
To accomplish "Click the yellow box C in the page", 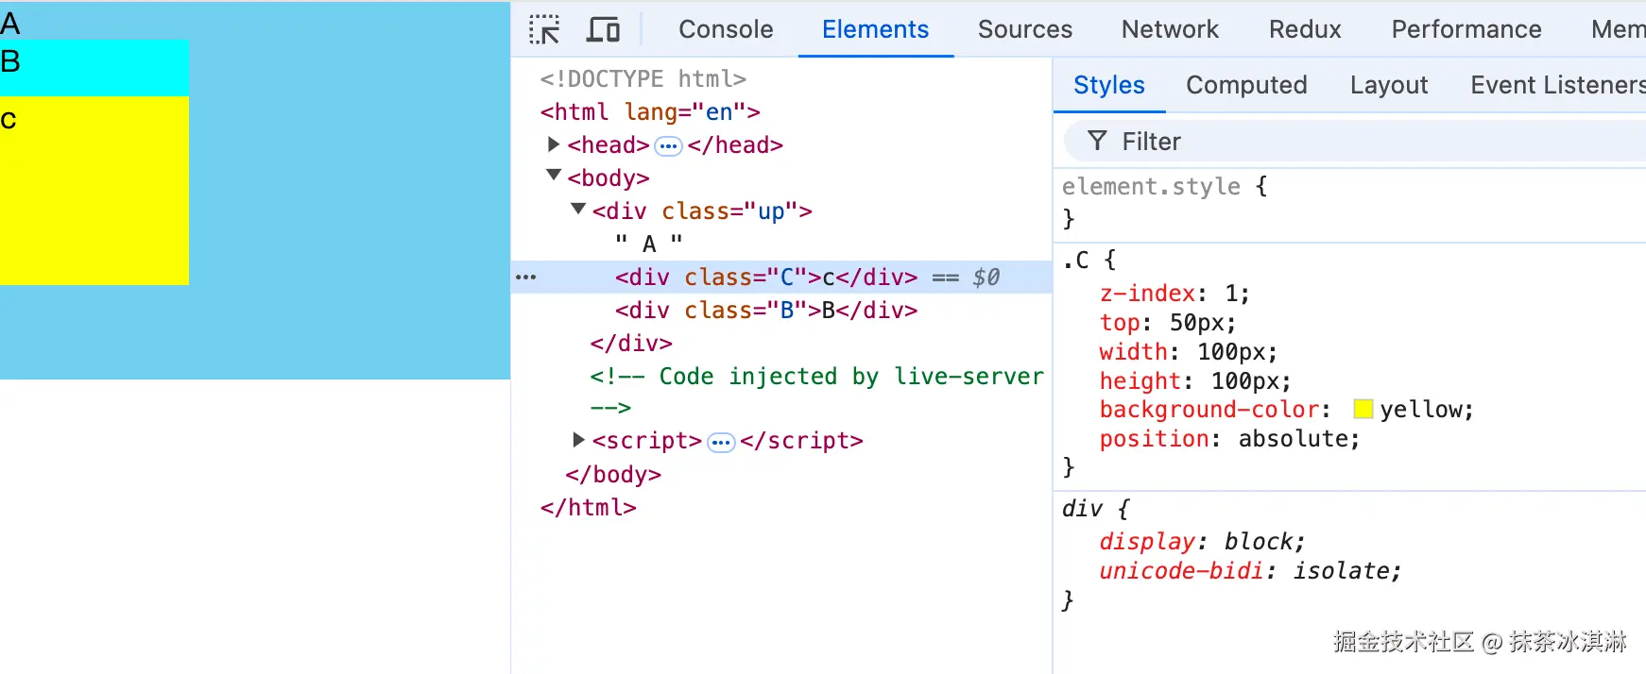I will pyautogui.click(x=94, y=190).
